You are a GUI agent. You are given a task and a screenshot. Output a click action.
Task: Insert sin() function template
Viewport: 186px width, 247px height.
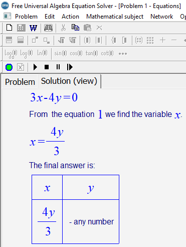[61, 53]
